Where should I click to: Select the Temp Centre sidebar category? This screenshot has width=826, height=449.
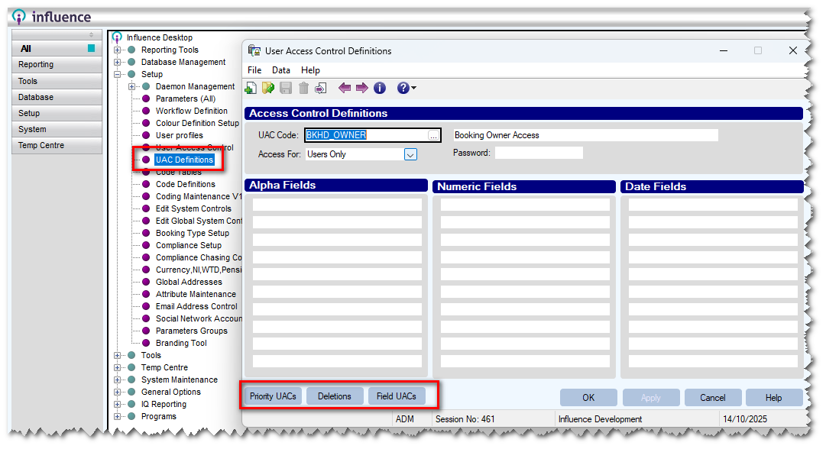point(57,145)
